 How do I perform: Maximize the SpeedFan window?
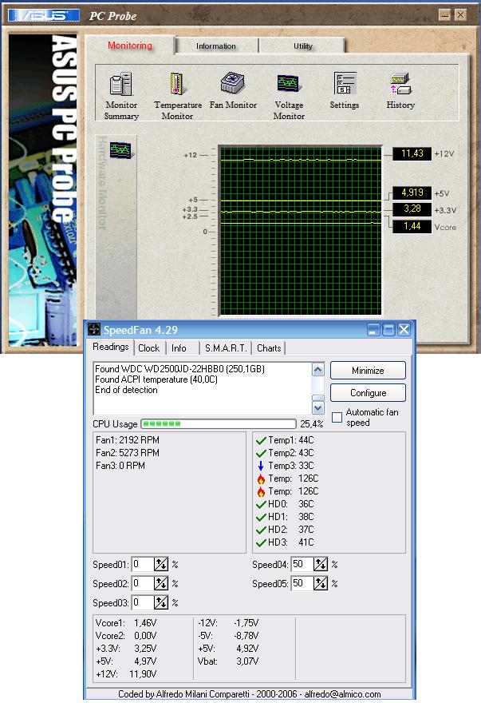point(388,330)
